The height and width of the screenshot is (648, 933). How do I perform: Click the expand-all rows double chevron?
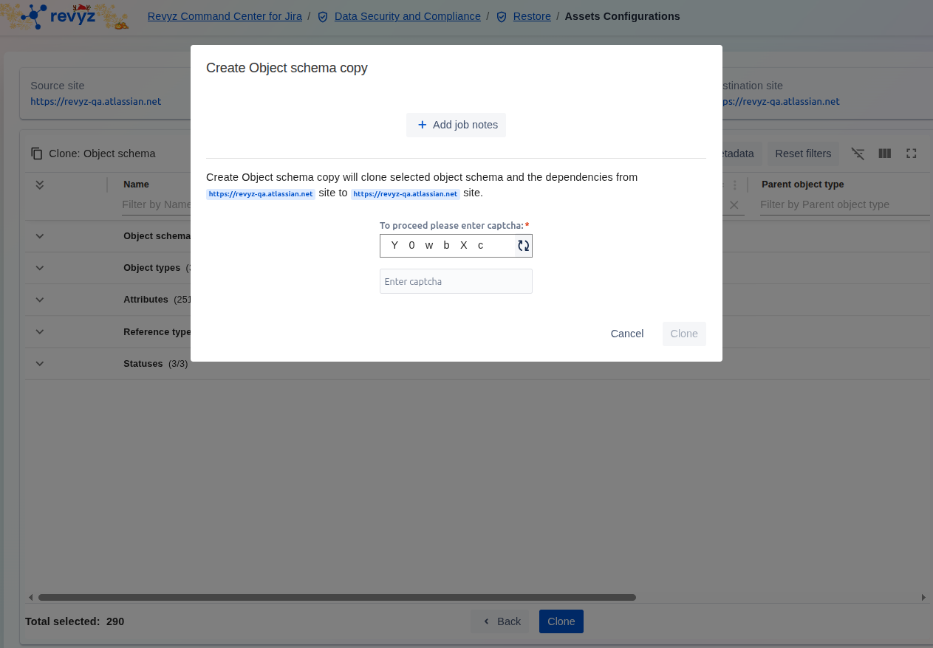coord(40,185)
